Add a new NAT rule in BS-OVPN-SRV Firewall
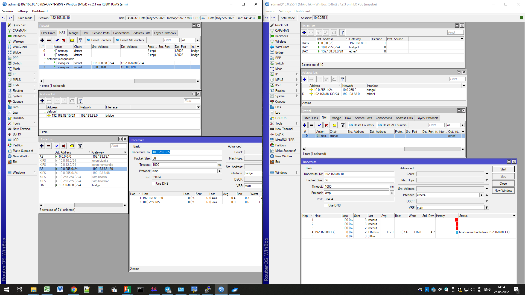Viewport: 525px width, 295px height. [42, 40]
